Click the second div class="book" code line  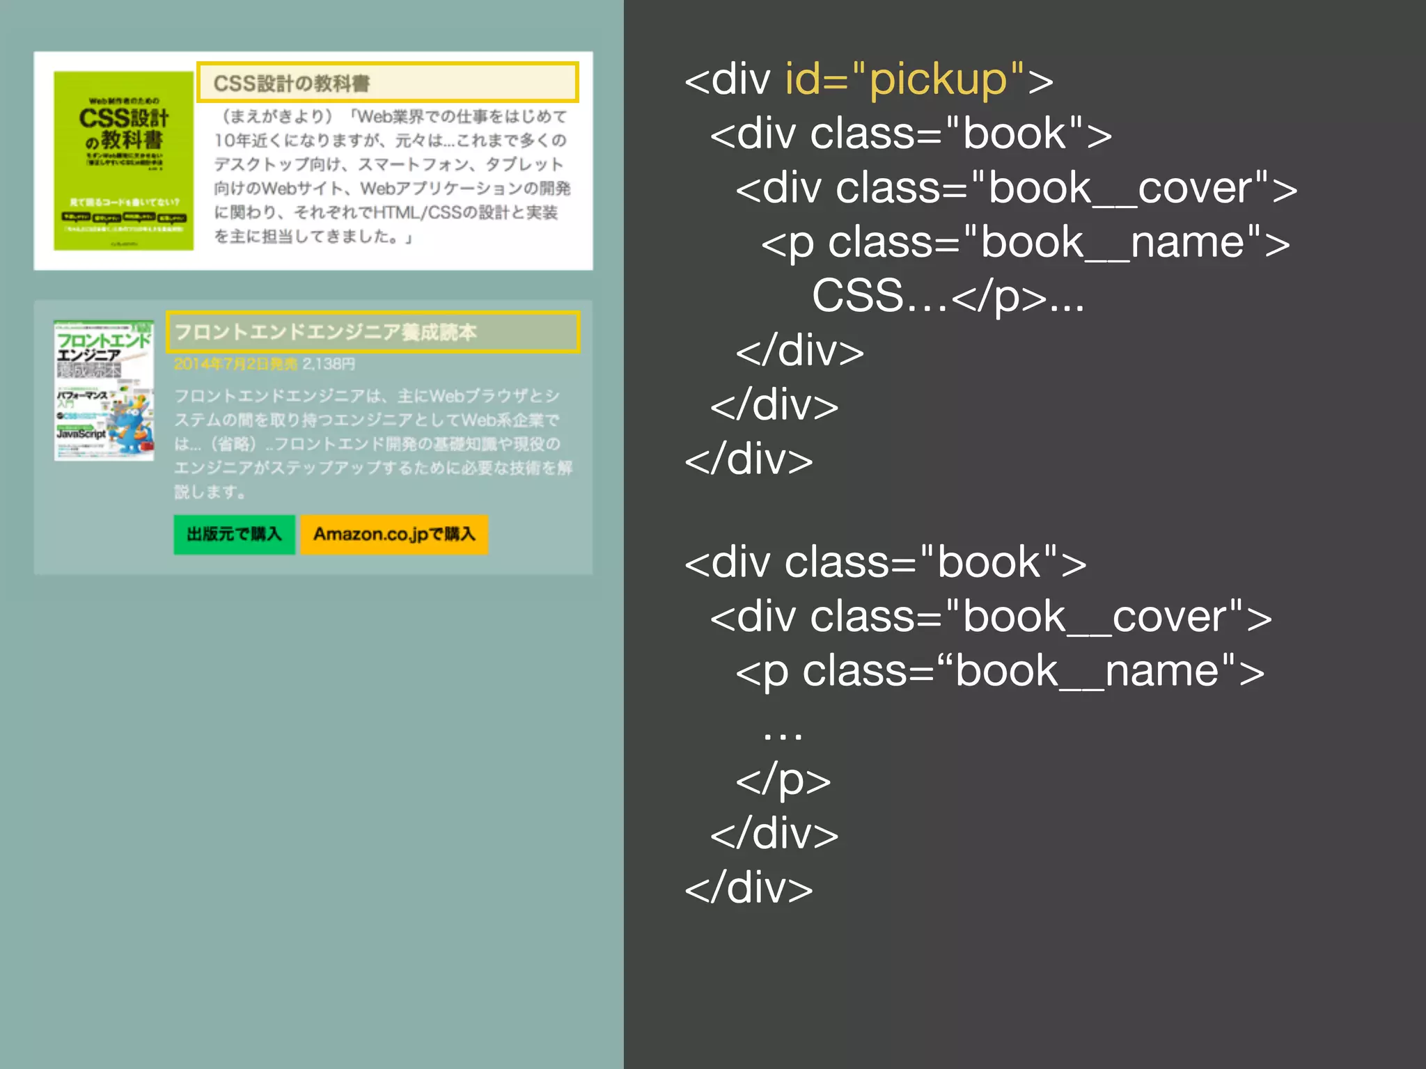point(885,562)
